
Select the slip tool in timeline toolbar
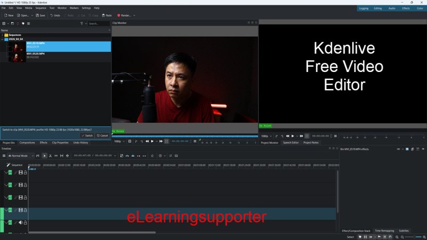(62, 156)
